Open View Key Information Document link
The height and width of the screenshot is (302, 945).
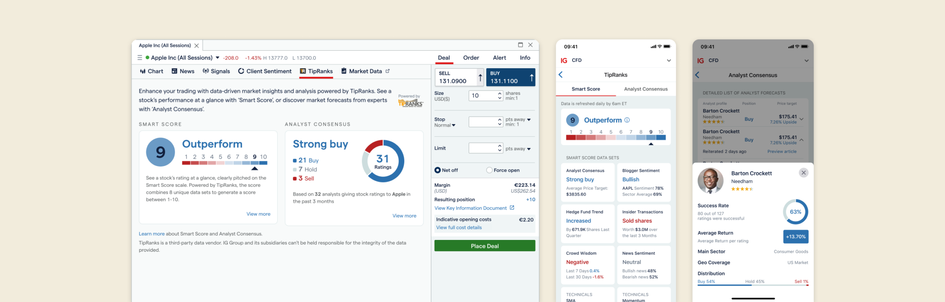[474, 208]
